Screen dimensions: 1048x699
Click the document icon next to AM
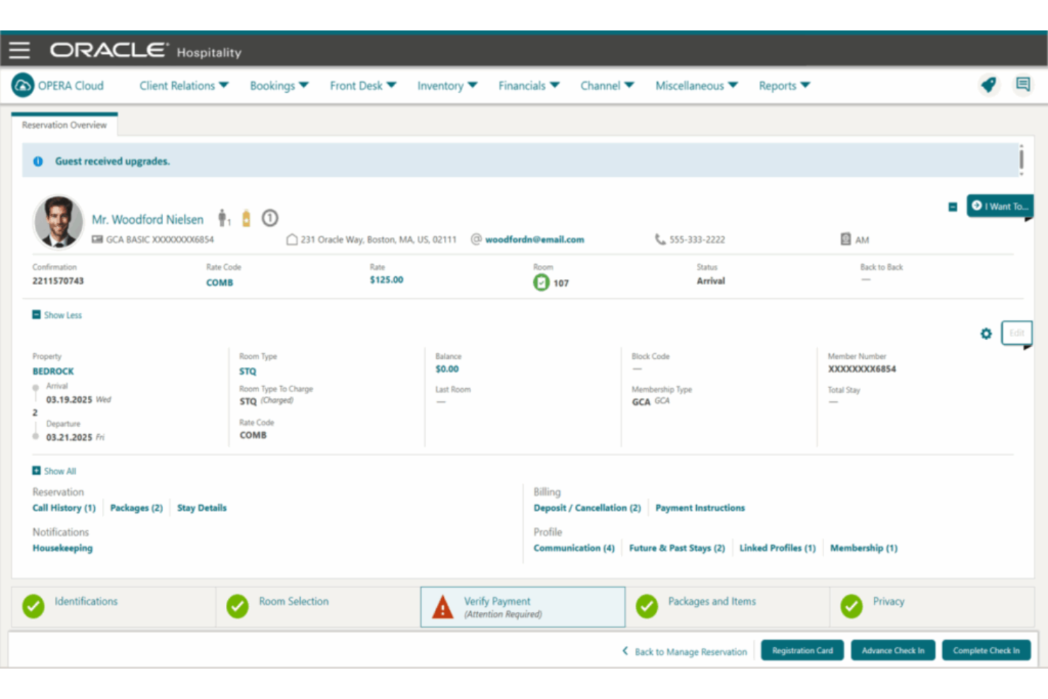coord(845,239)
